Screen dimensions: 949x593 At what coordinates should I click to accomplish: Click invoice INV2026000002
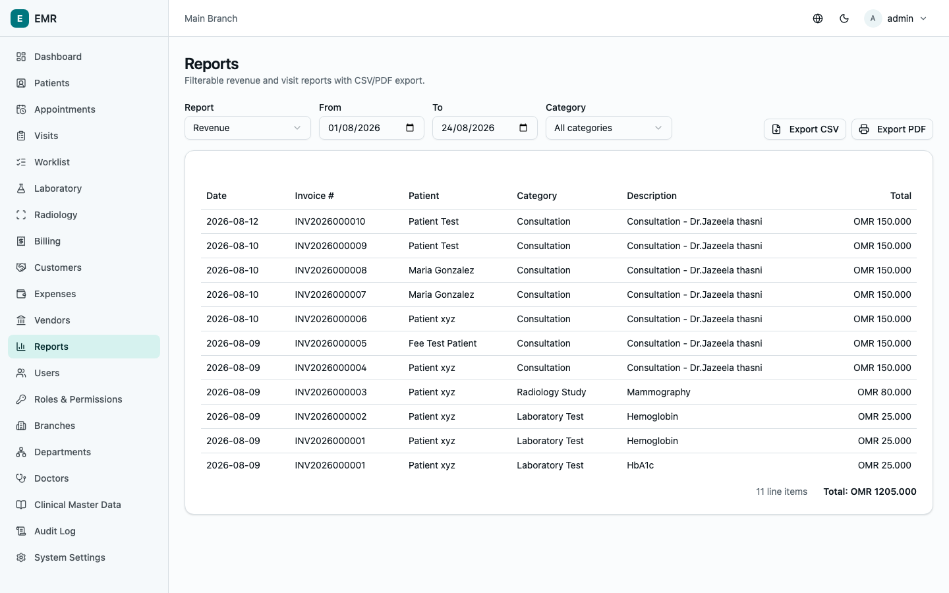[331, 416]
